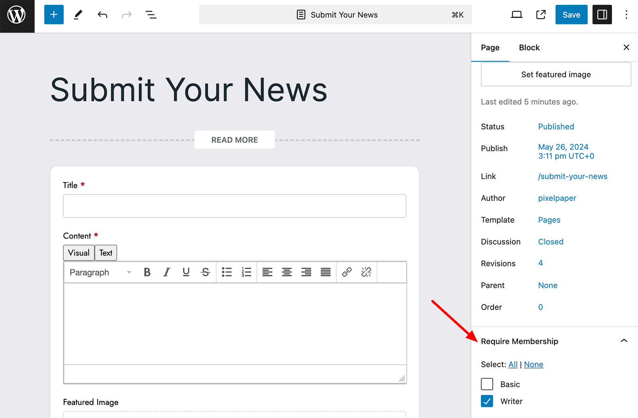Open the Paragraph format dropdown
The width and height of the screenshot is (638, 418).
pos(100,272)
